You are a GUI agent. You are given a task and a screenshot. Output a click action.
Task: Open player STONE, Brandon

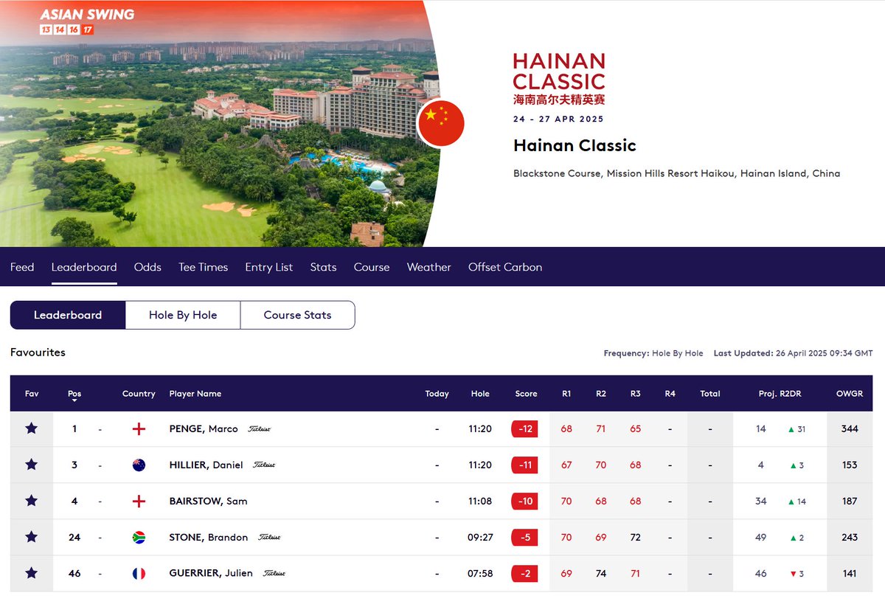click(x=209, y=537)
